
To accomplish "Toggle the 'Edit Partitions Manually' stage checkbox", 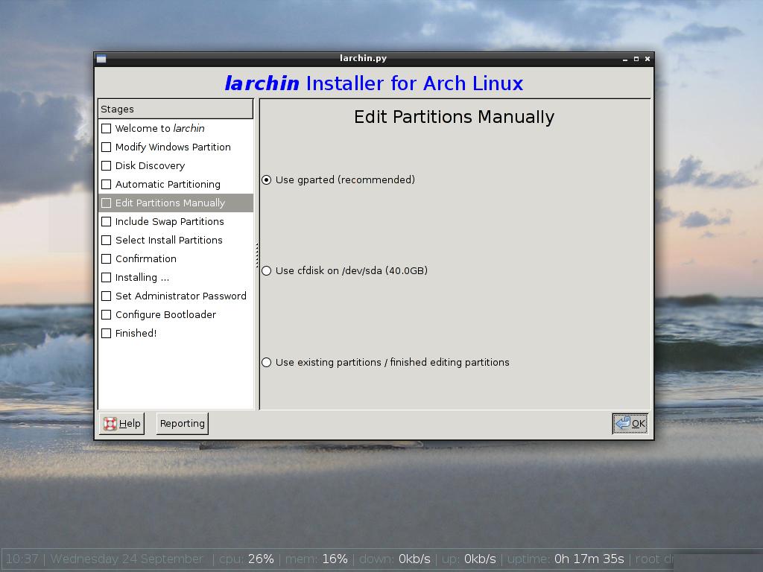I will (106, 203).
